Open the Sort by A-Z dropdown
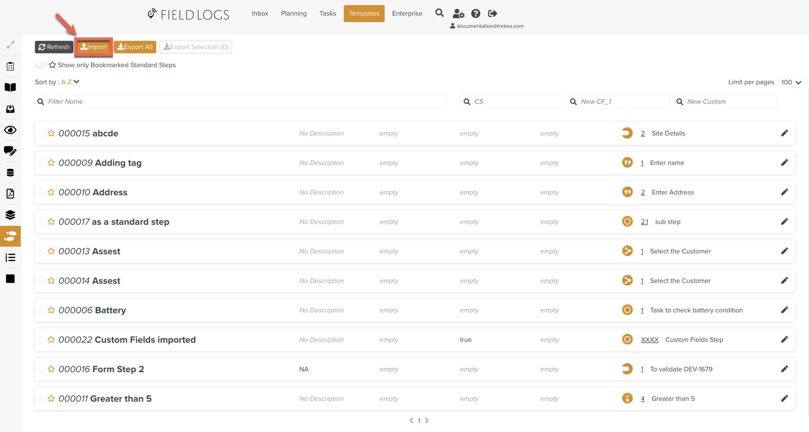Viewport: 809px width, 432px height. pos(70,82)
